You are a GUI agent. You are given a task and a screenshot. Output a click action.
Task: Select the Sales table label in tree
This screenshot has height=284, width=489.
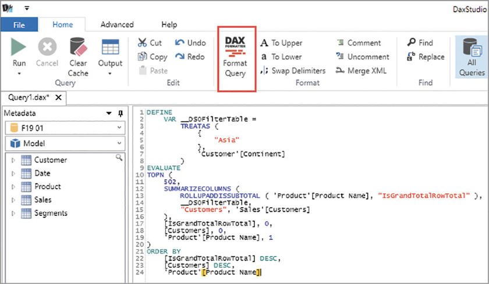(x=42, y=200)
